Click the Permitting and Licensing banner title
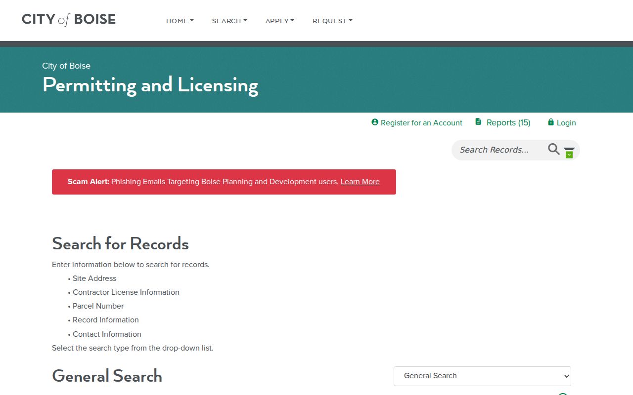Viewport: 633px width, 395px height. coord(150,85)
